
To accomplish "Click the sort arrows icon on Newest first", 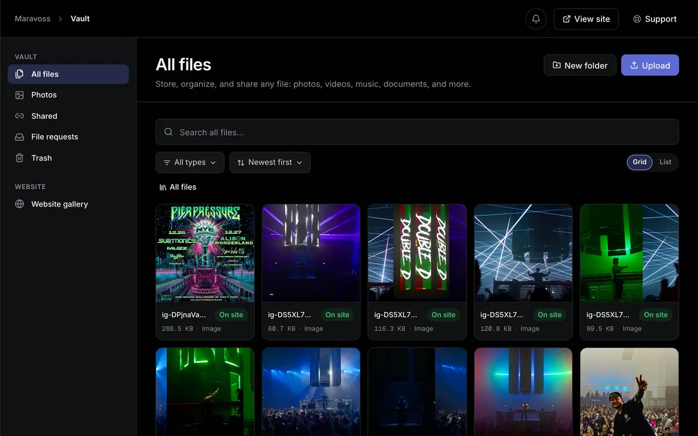I will [x=241, y=162].
